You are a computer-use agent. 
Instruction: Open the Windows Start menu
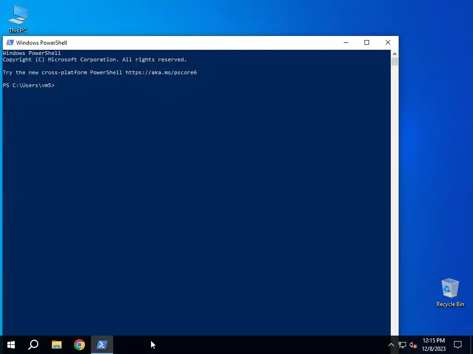11,345
